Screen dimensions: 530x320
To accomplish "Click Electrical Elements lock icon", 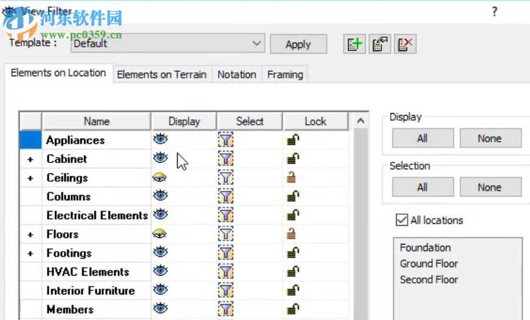I will pos(293,215).
